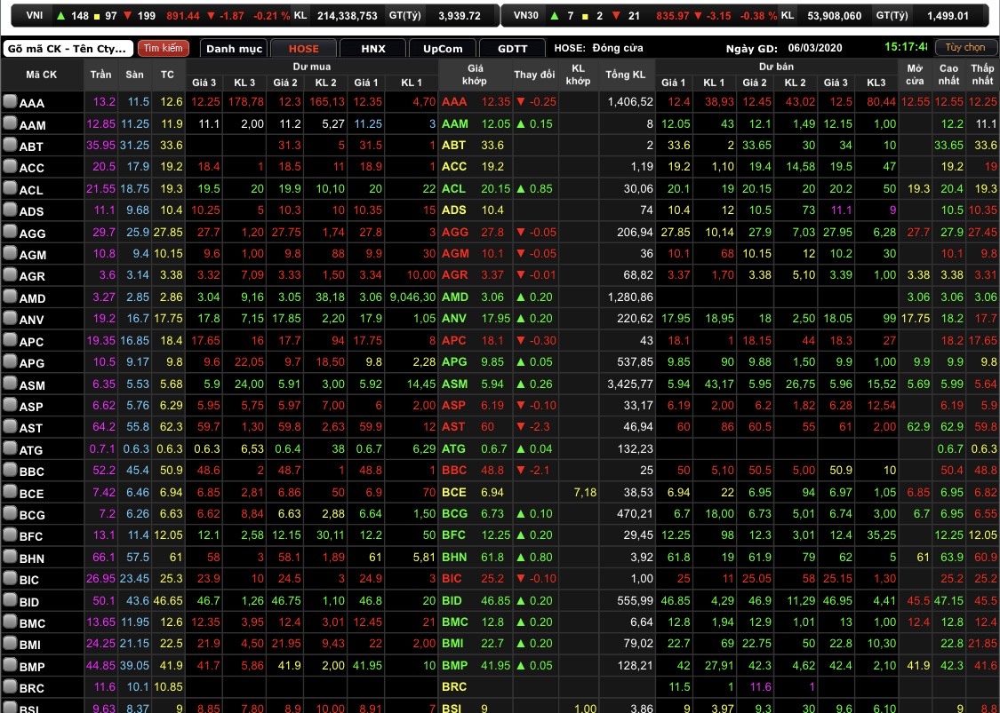
Task: Click the Tổng KL column header
Action: pos(629,75)
